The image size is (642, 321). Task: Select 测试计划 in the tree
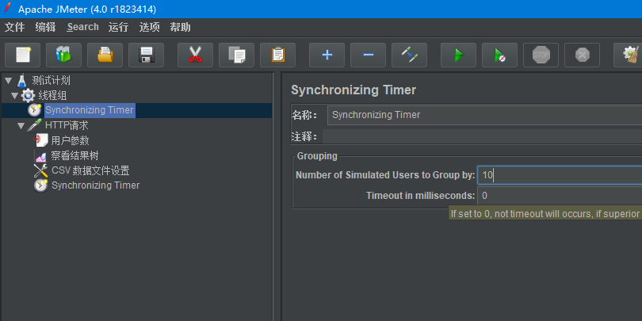coord(52,80)
